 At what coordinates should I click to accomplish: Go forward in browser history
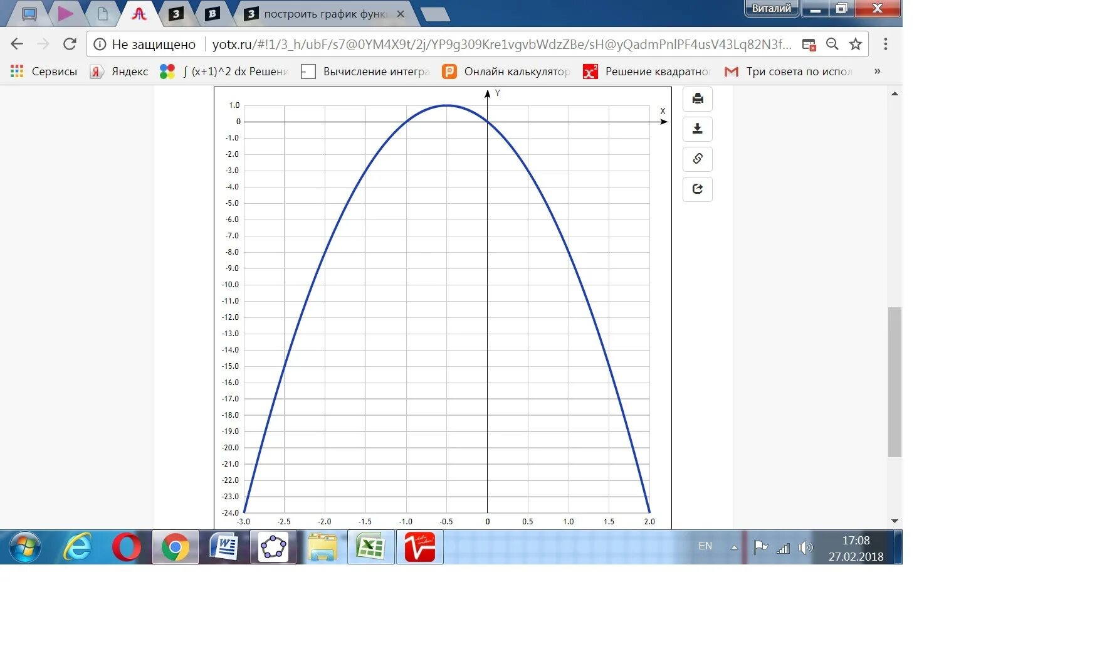click(x=43, y=44)
